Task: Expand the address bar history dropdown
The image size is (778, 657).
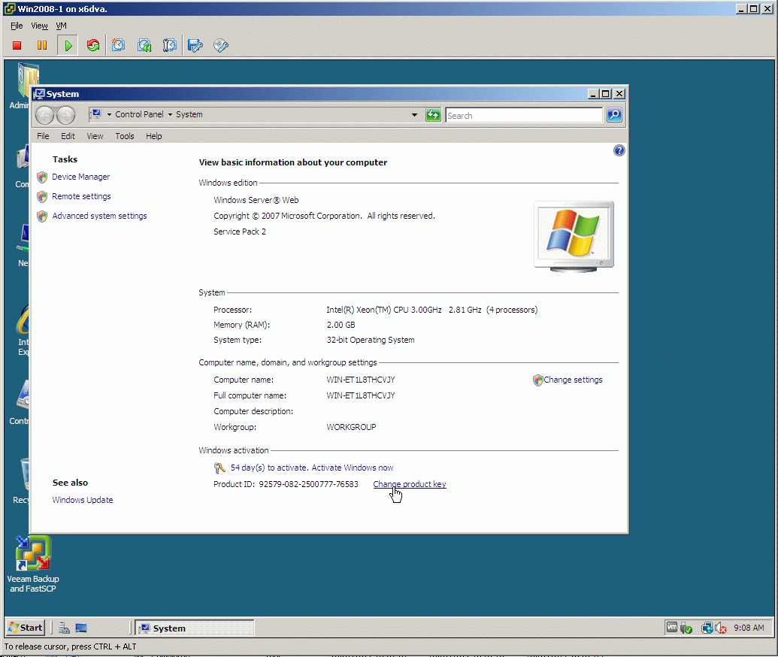Action: click(414, 115)
